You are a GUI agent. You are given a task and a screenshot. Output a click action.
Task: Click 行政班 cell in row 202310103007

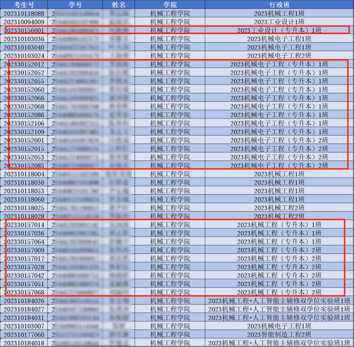coord(280,326)
